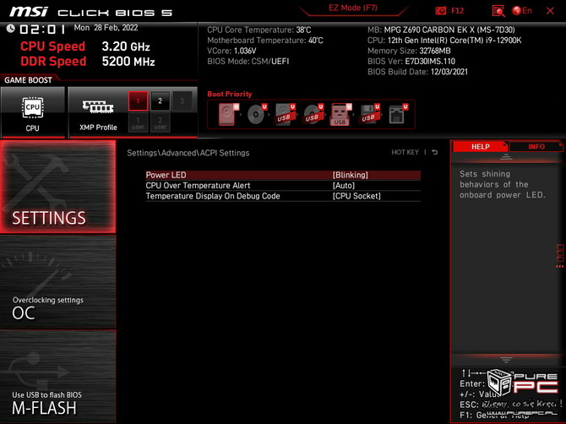The image size is (566, 424).
Task: Go back using the return arrow icon
Action: click(x=435, y=152)
